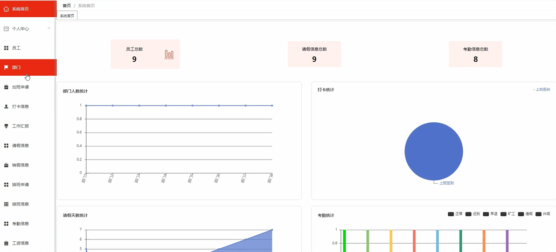
Task: Select the 工资信息 sidebar menu item
Action: click(x=28, y=243)
